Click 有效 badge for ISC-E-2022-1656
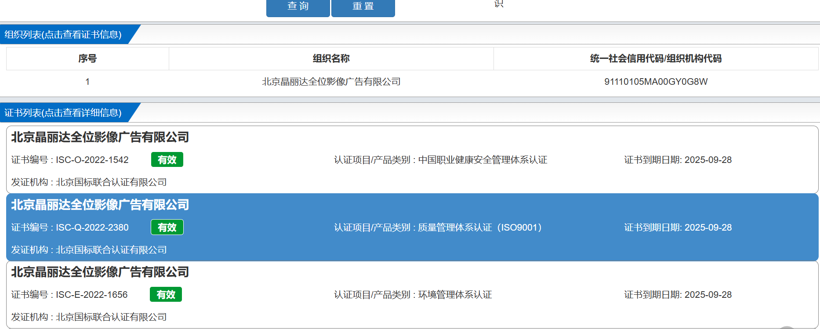Screen dimensions: 820x329 coord(166,294)
